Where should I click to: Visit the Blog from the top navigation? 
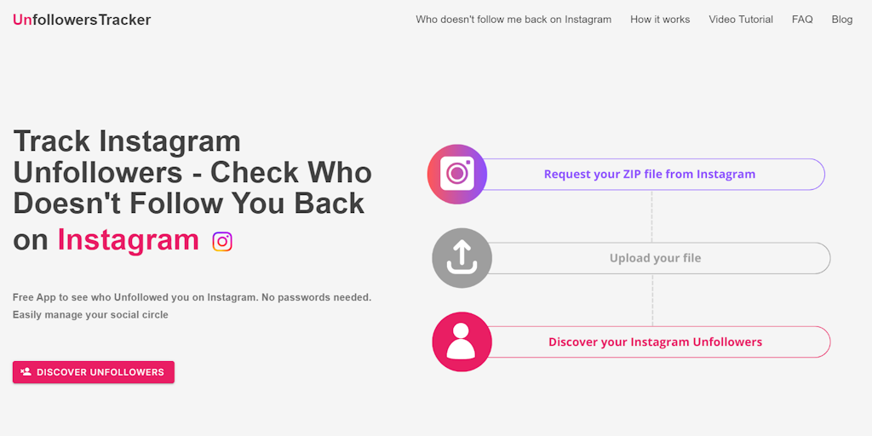coord(841,20)
